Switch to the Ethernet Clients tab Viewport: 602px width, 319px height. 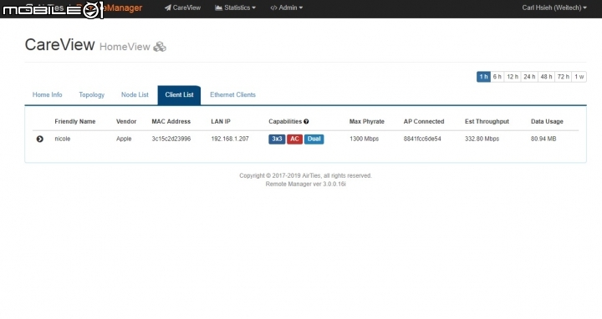click(232, 94)
